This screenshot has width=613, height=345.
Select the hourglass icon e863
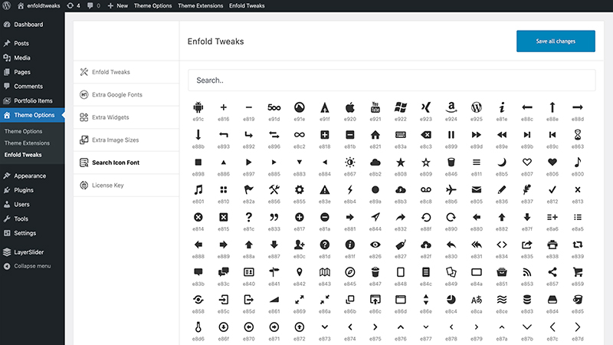[578, 135]
